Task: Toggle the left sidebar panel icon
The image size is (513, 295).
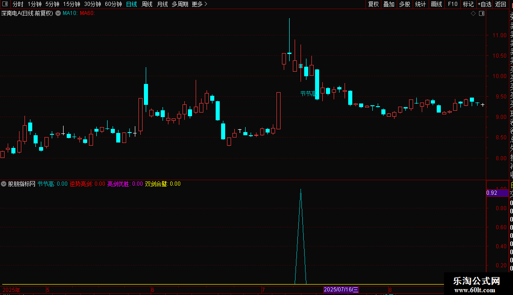Action: 5,4
